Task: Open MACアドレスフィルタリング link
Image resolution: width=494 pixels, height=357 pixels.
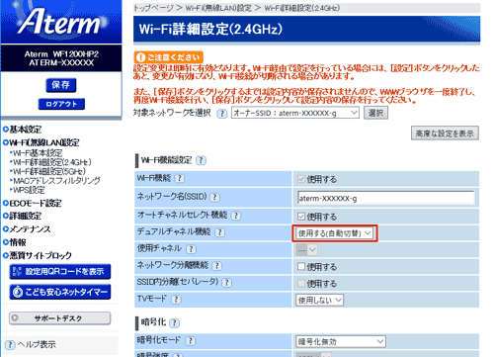Action: point(55,181)
